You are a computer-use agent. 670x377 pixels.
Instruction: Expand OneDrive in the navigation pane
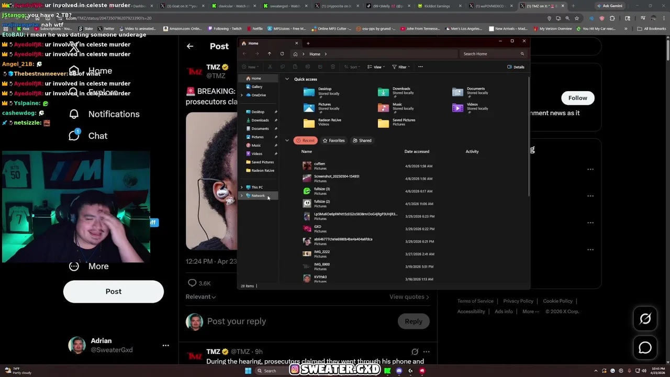tap(242, 95)
